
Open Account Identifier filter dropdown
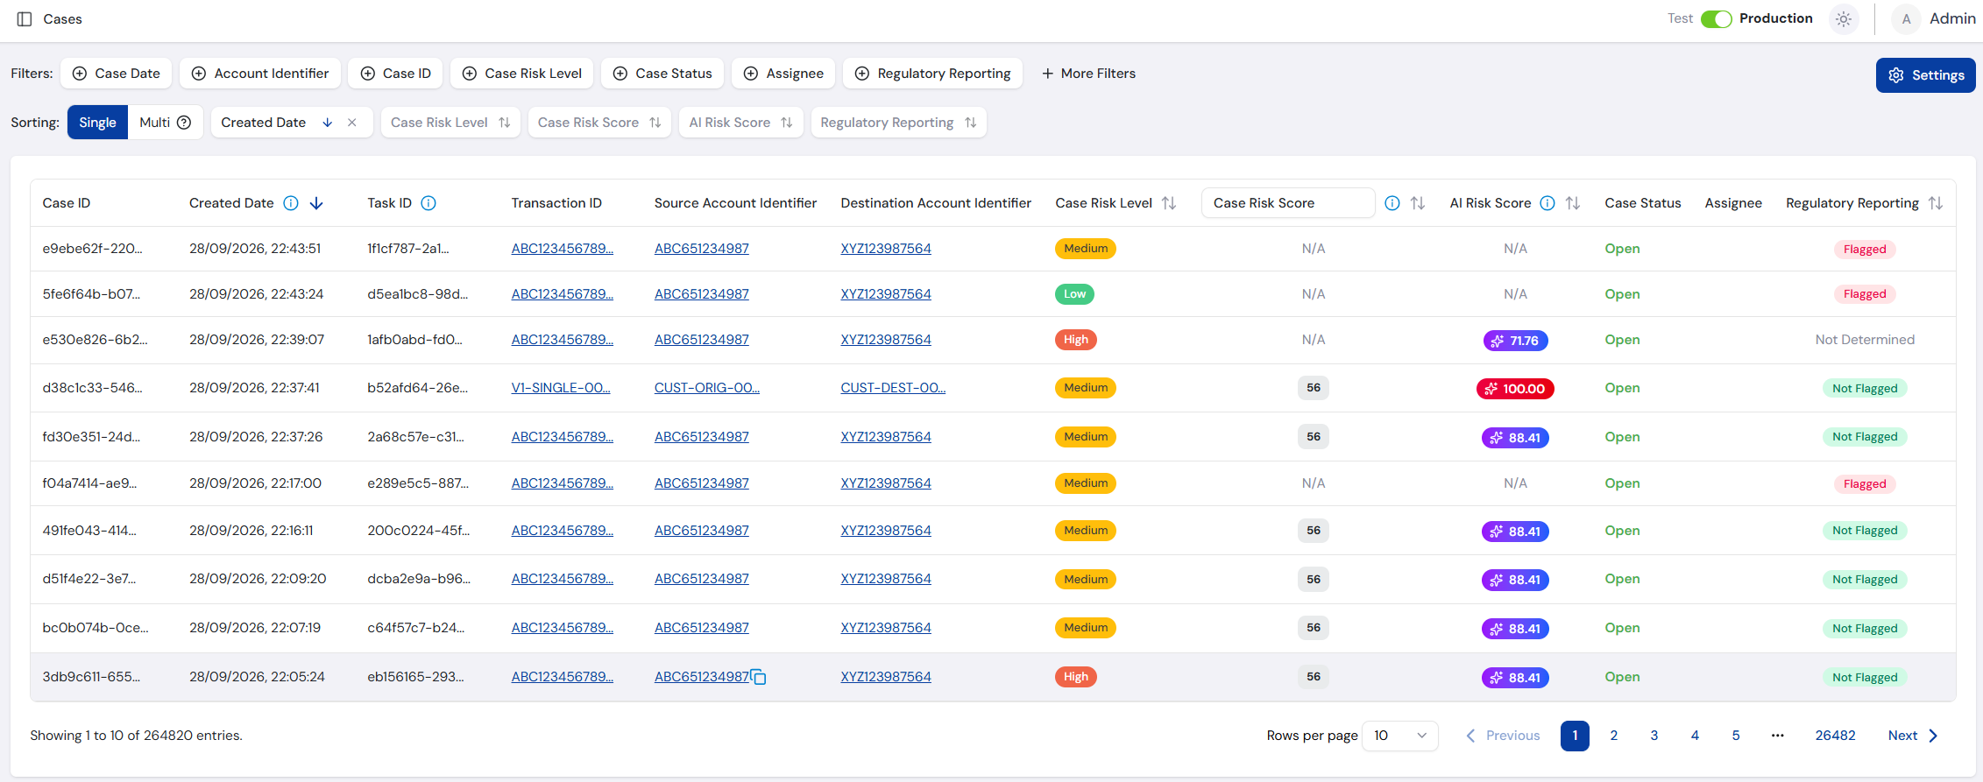(260, 74)
